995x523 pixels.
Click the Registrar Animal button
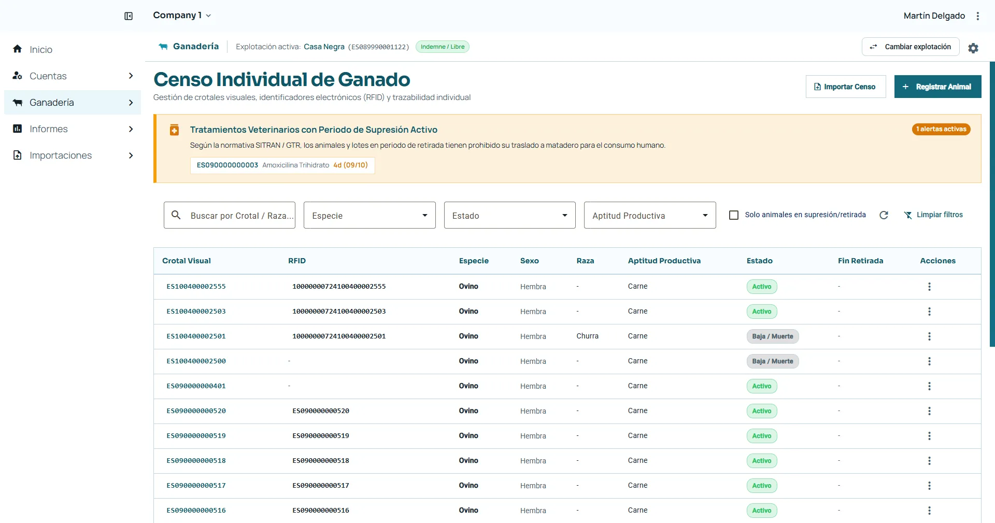click(x=938, y=87)
